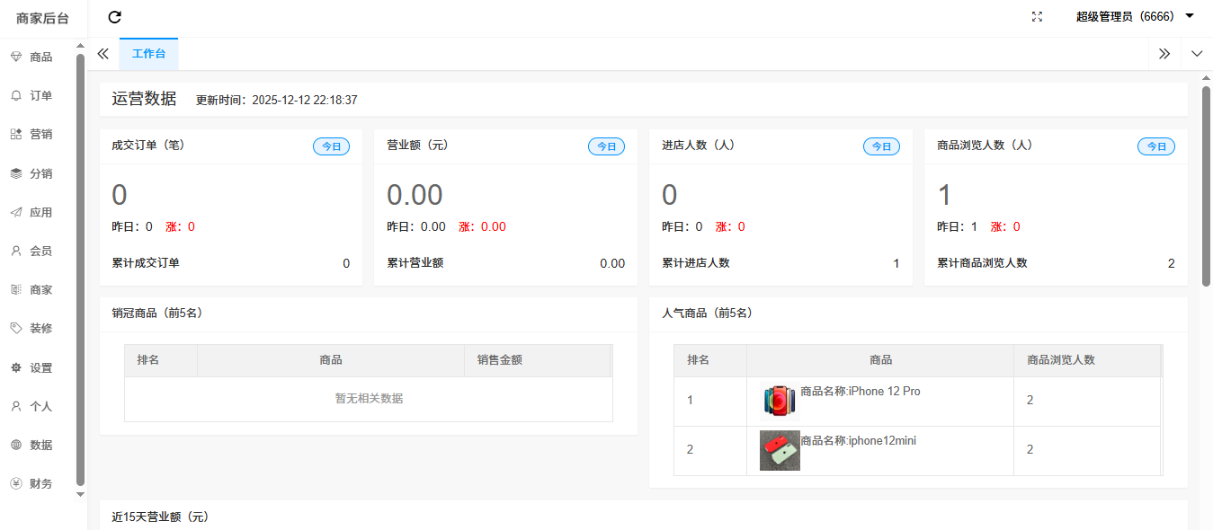Viewport: 1213px width, 530px height.
Task: Click the iPhone 12 Pro product thumbnail
Action: point(779,399)
